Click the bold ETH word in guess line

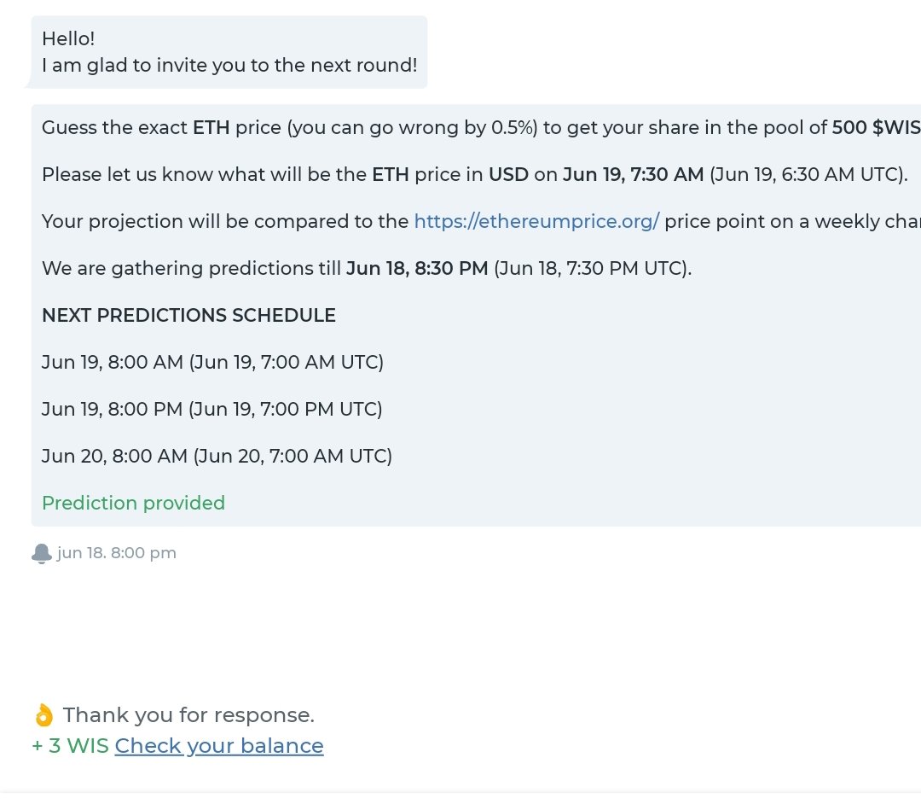(211, 127)
